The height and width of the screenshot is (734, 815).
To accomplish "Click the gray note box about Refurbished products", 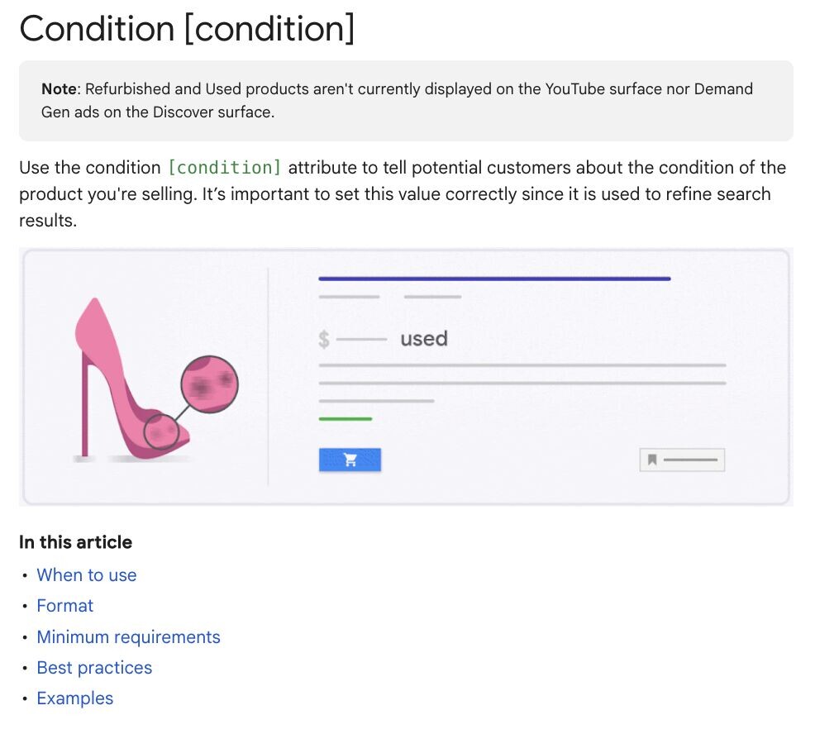I will [x=405, y=100].
